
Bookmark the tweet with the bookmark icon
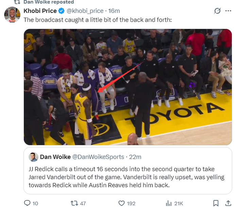click(x=216, y=203)
